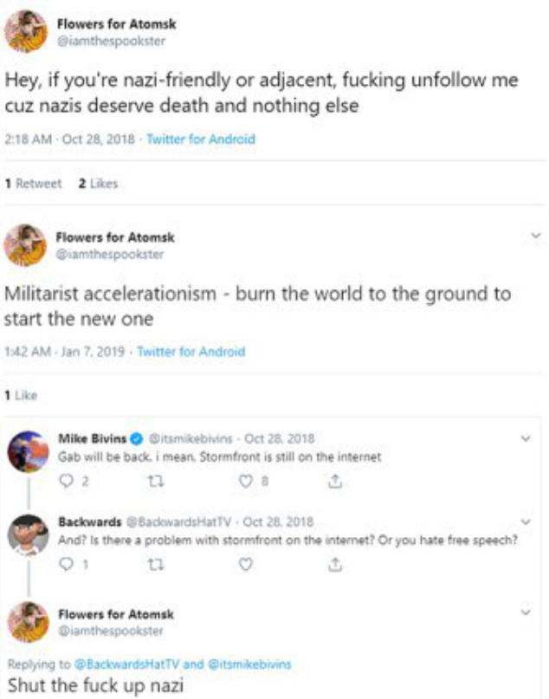Retweet Mike Bivins' Gab tweet

(x=157, y=483)
